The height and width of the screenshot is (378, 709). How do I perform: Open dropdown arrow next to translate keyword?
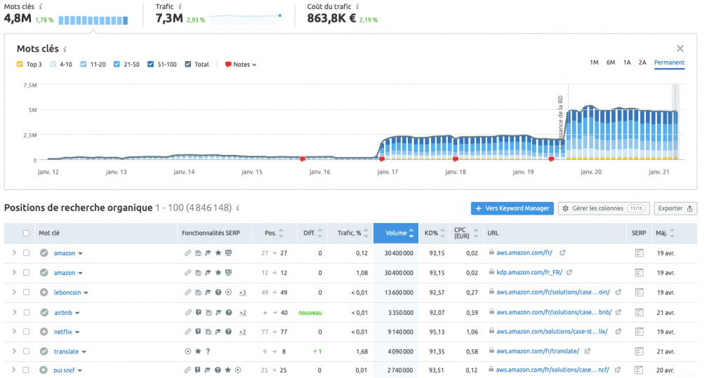click(x=84, y=352)
